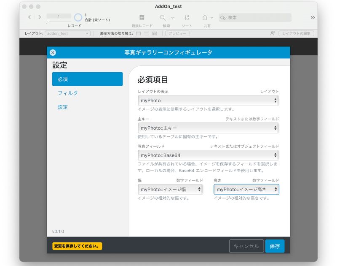Switch to list view icon
The width and height of the screenshot is (337, 266).
146,33
